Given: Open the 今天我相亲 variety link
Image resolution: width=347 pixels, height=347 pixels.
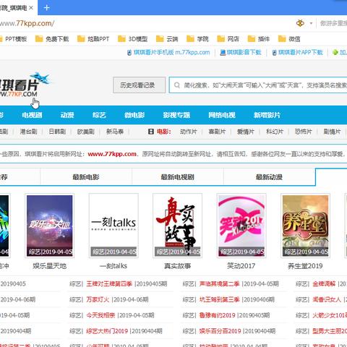Looking at the screenshot, I should [100, 315].
